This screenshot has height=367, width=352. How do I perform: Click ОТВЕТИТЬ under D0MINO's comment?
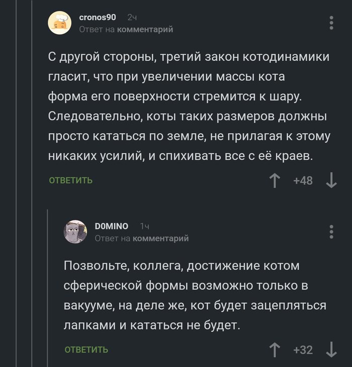(x=86, y=349)
